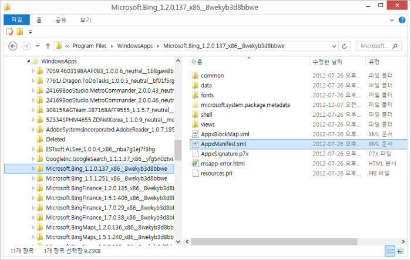Select MetroCommander_2.0.0.43 folder in tree
The height and width of the screenshot is (260, 411).
[x=110, y=90]
